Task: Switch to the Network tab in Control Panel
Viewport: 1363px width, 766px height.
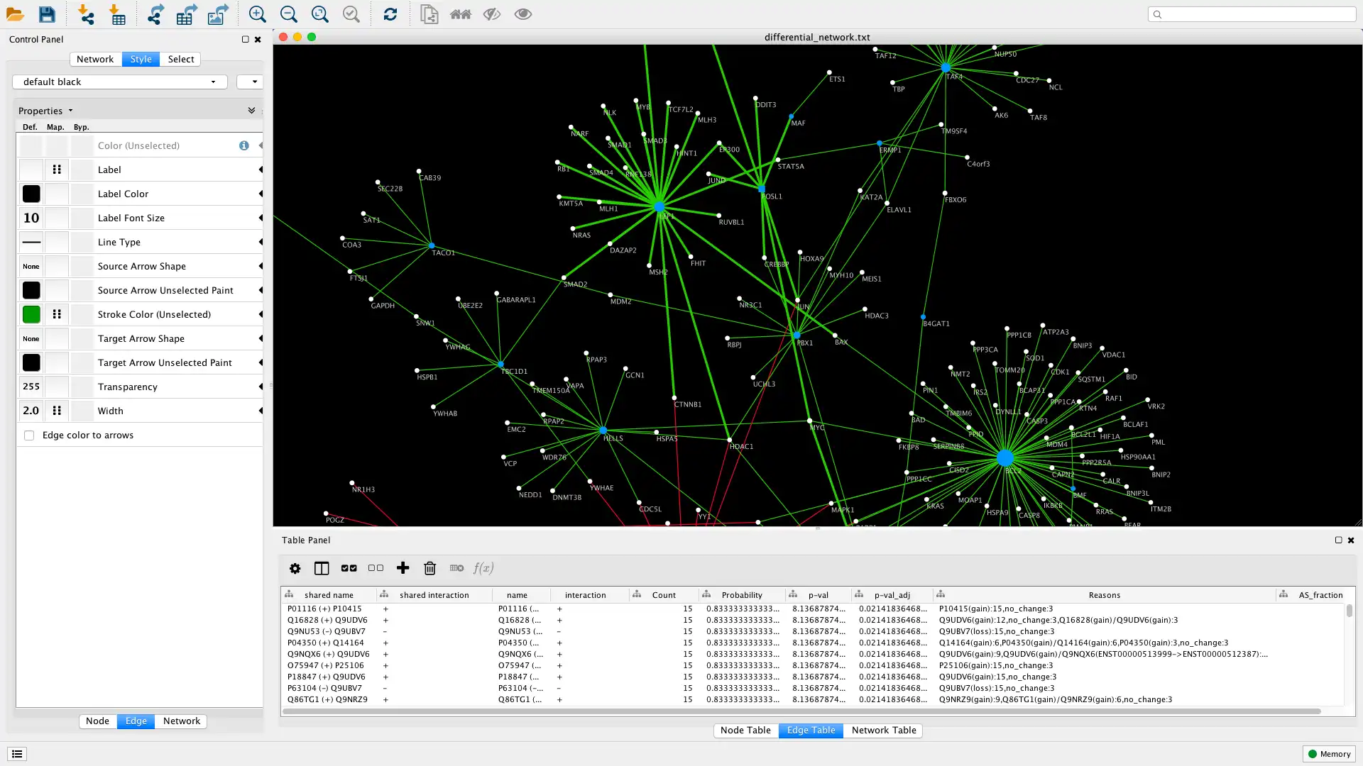Action: pos(94,59)
